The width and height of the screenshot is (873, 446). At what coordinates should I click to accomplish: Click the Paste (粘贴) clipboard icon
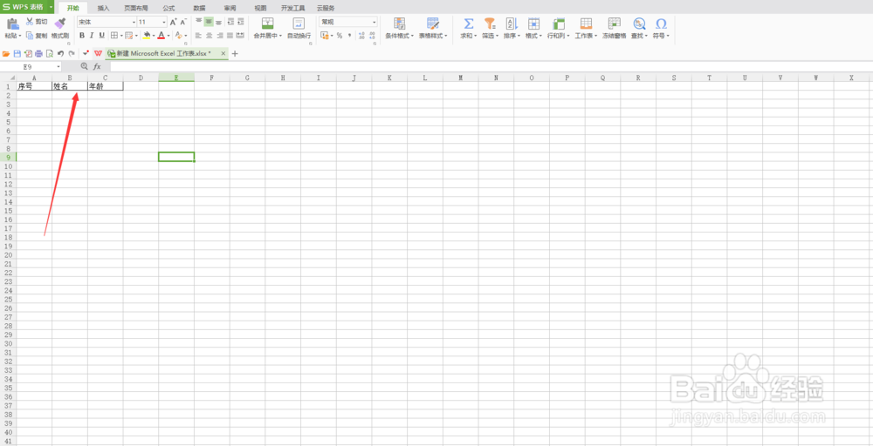point(11,24)
